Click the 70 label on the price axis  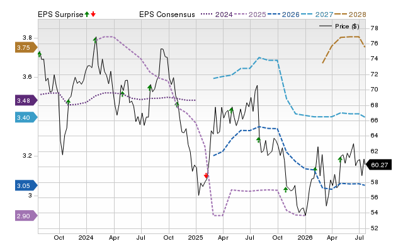tap(375, 90)
